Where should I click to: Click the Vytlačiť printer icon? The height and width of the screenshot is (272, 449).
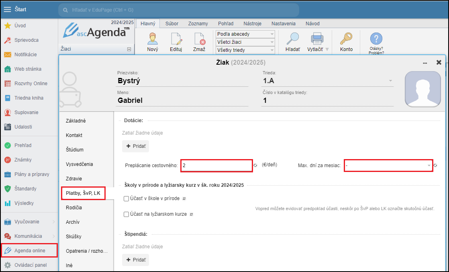click(317, 39)
